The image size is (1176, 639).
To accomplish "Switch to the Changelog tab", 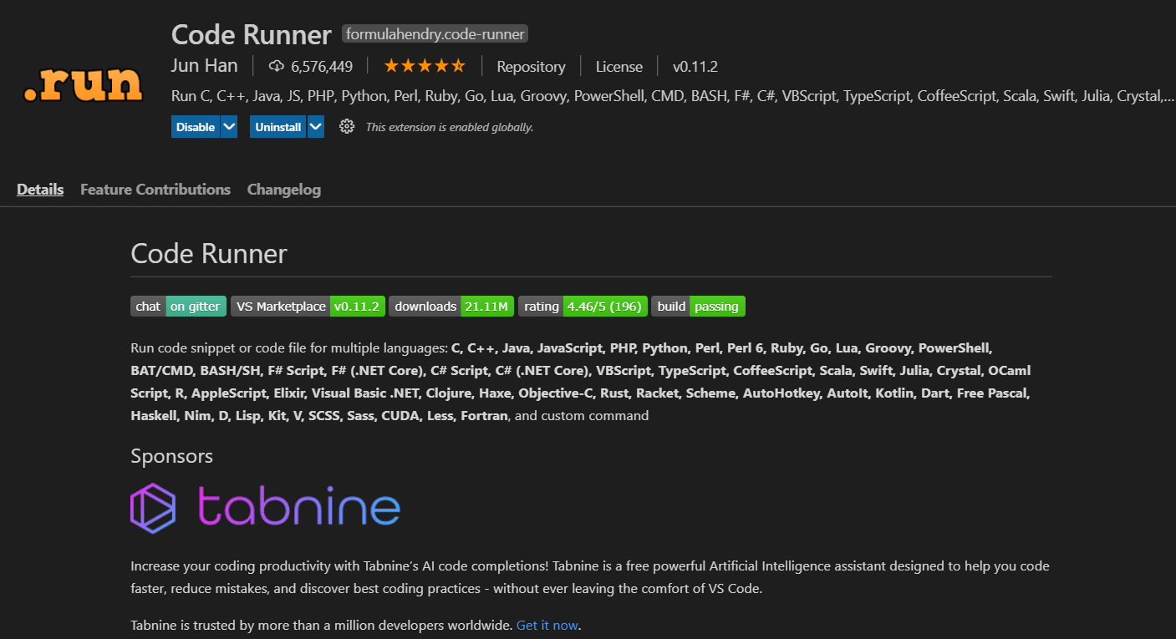I will pyautogui.click(x=283, y=190).
